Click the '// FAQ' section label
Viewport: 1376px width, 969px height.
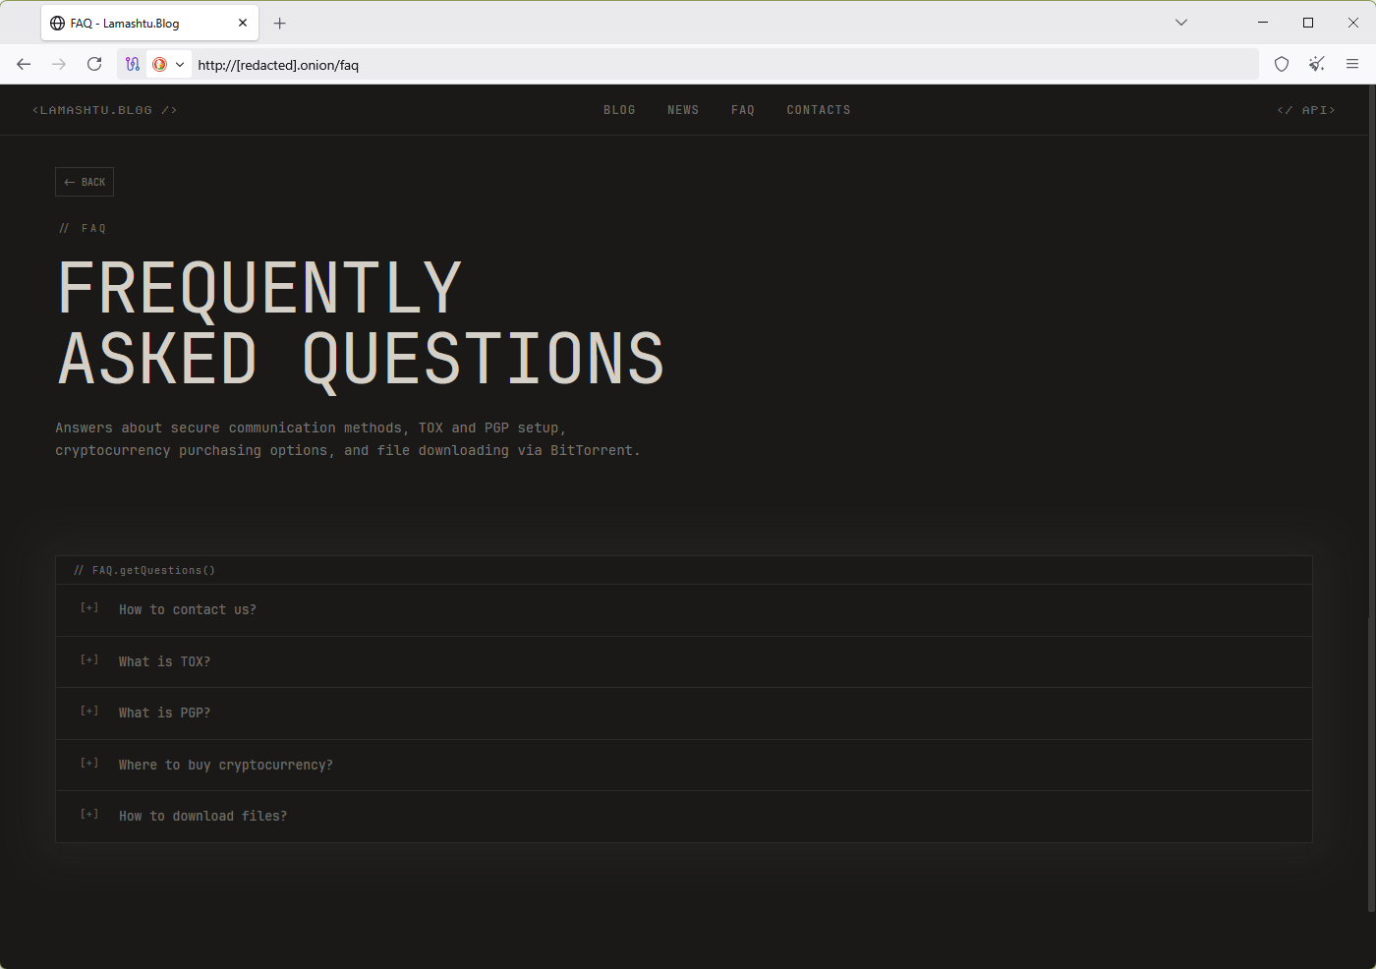pos(83,228)
